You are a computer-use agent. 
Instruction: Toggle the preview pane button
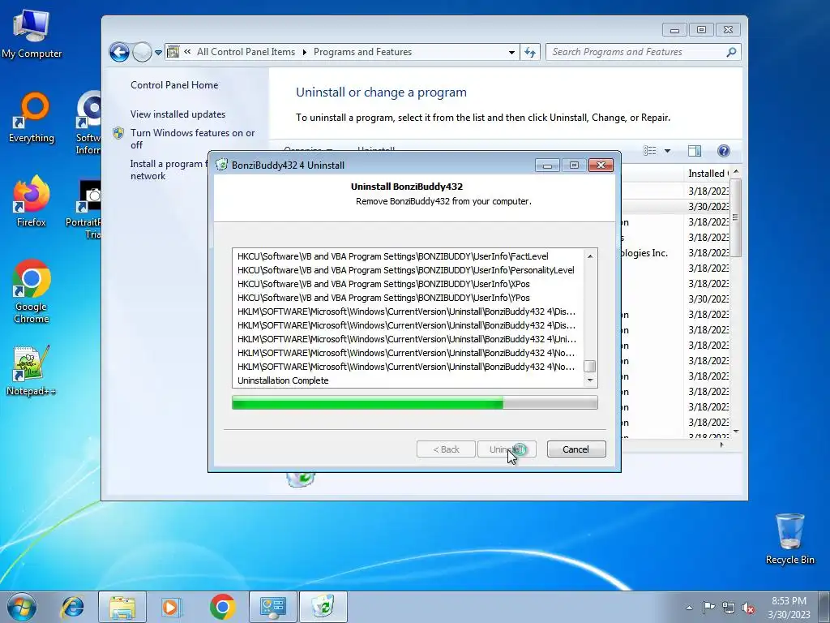(x=695, y=151)
